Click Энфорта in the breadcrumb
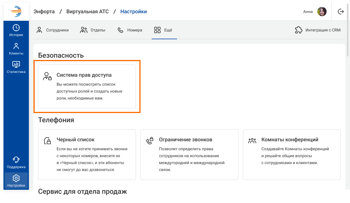The width and height of the screenshot is (350, 203). coord(44,12)
